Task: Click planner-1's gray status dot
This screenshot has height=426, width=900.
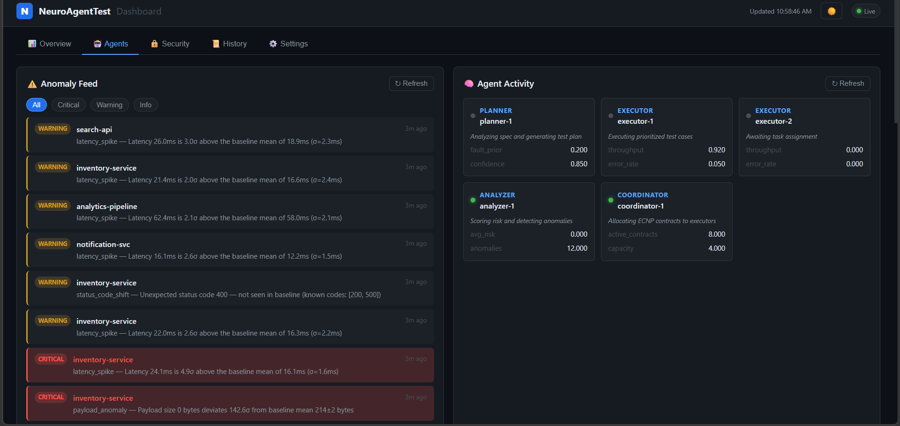Action: [x=473, y=116]
